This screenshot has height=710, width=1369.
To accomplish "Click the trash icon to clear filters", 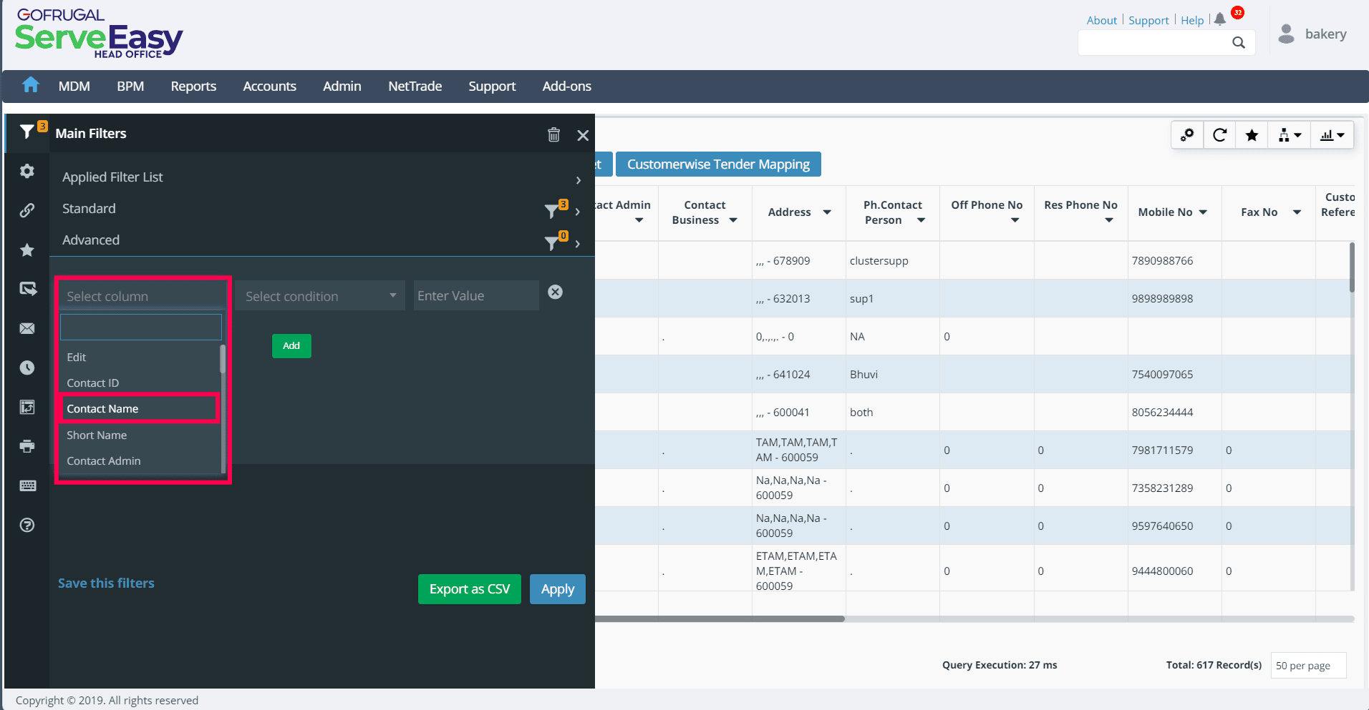I will 553,134.
